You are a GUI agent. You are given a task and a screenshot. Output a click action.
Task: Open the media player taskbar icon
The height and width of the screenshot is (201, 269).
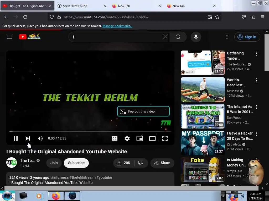tap(39, 196)
